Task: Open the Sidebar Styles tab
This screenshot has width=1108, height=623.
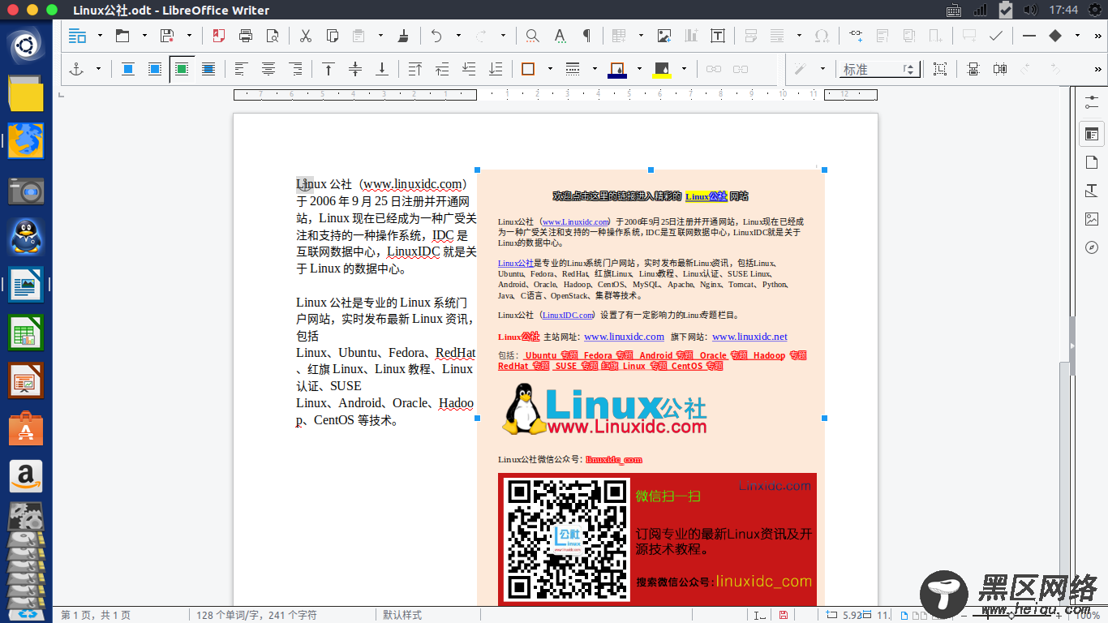Action: click(x=1092, y=191)
